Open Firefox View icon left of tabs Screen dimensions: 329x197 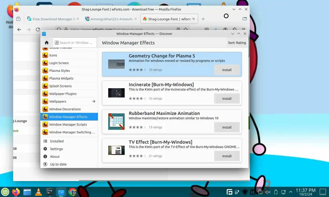tap(18, 19)
